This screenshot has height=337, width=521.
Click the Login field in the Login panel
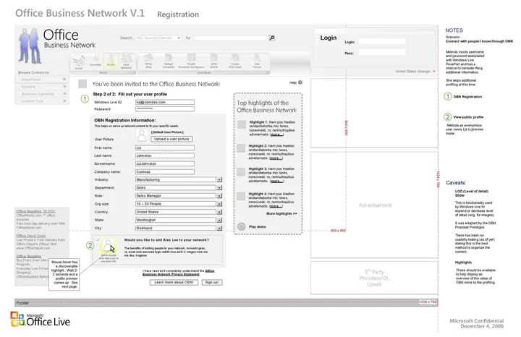(382, 41)
